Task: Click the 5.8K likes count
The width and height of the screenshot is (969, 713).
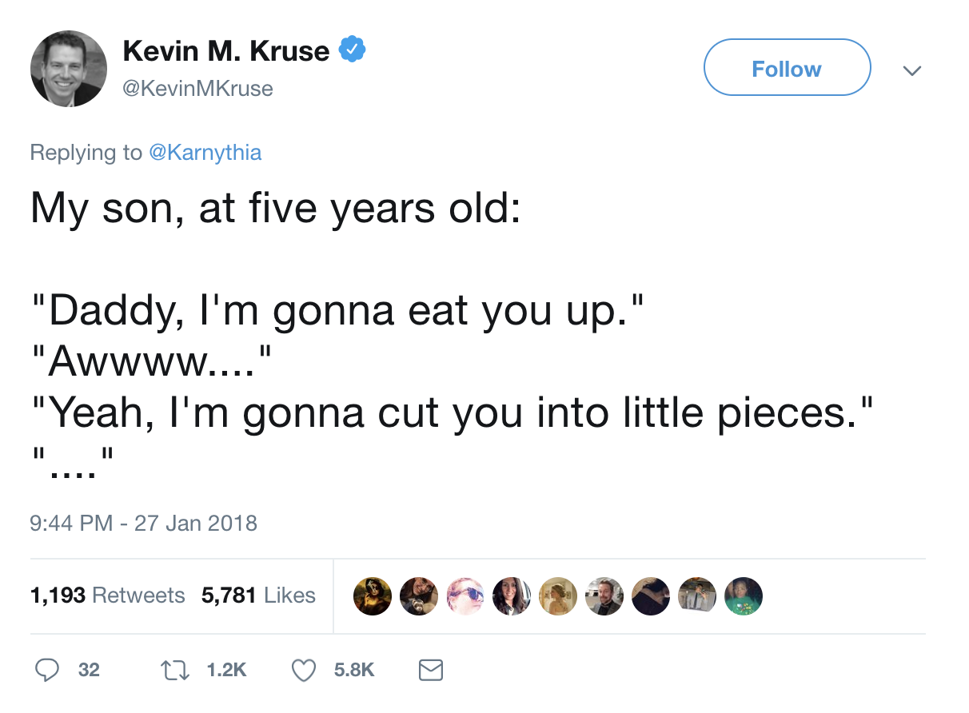Action: click(x=353, y=670)
